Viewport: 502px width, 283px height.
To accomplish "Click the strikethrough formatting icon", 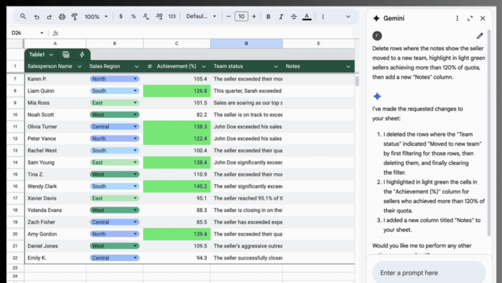I will click(x=293, y=17).
